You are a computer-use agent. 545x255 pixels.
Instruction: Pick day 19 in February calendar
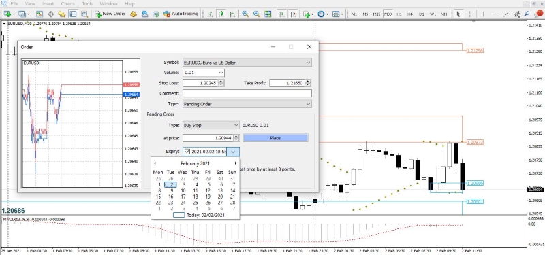point(208,197)
